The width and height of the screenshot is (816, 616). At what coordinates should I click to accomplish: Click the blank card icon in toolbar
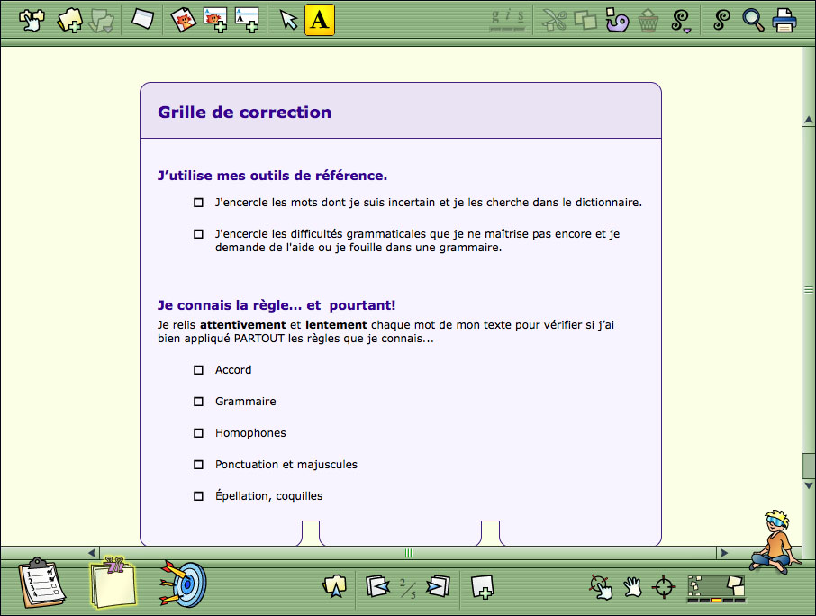tap(142, 19)
